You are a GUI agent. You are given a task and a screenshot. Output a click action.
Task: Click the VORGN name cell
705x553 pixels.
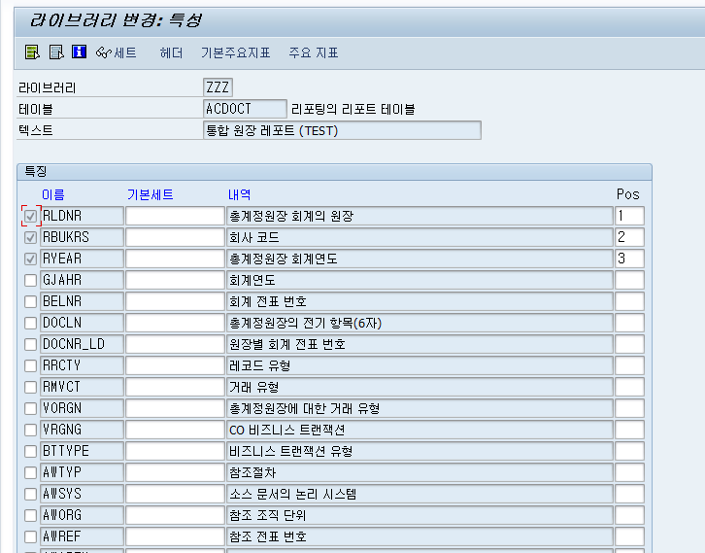click(82, 408)
